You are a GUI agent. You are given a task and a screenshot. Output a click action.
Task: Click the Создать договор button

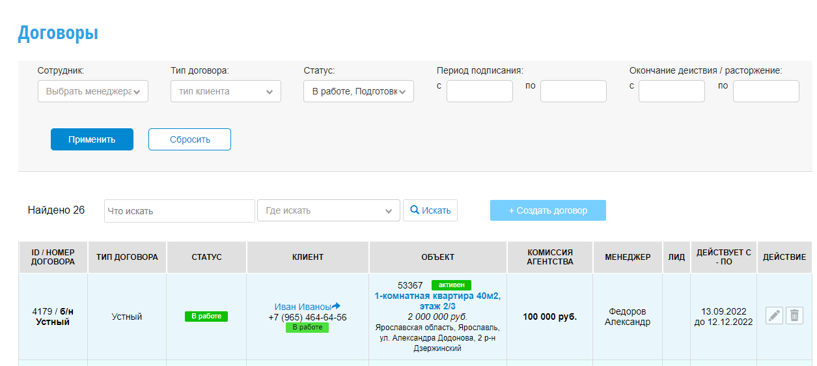548,210
